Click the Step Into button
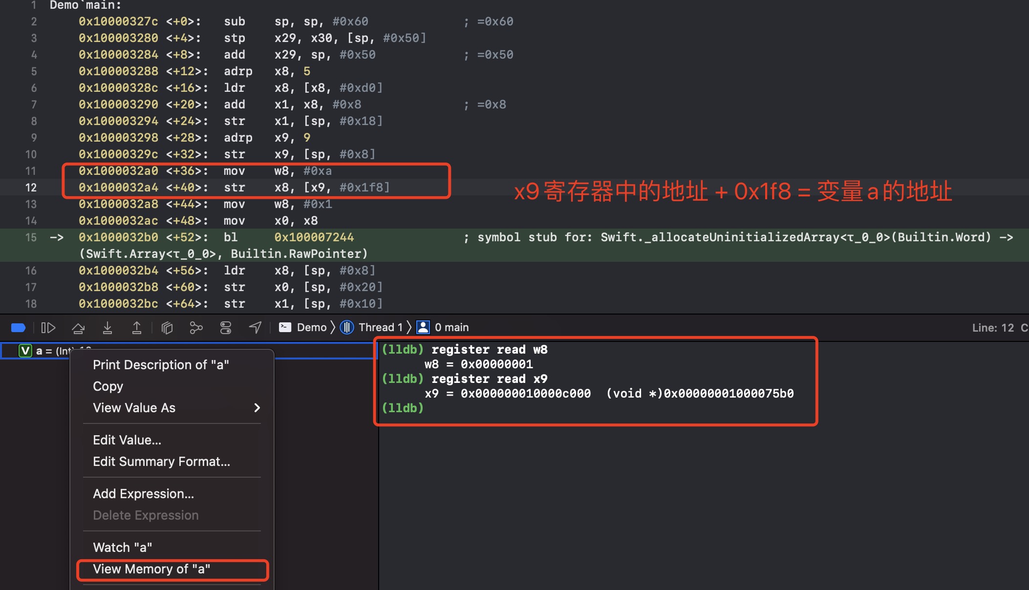 [107, 328]
